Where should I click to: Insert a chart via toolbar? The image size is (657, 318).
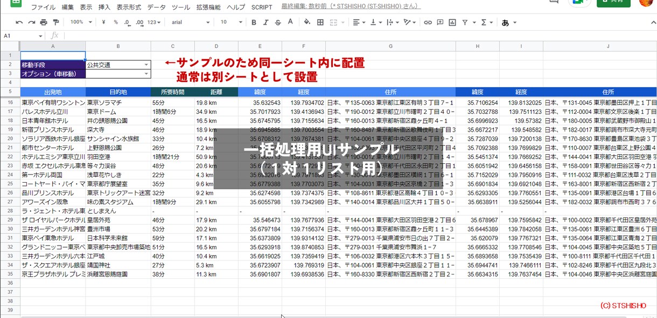[x=452, y=22]
